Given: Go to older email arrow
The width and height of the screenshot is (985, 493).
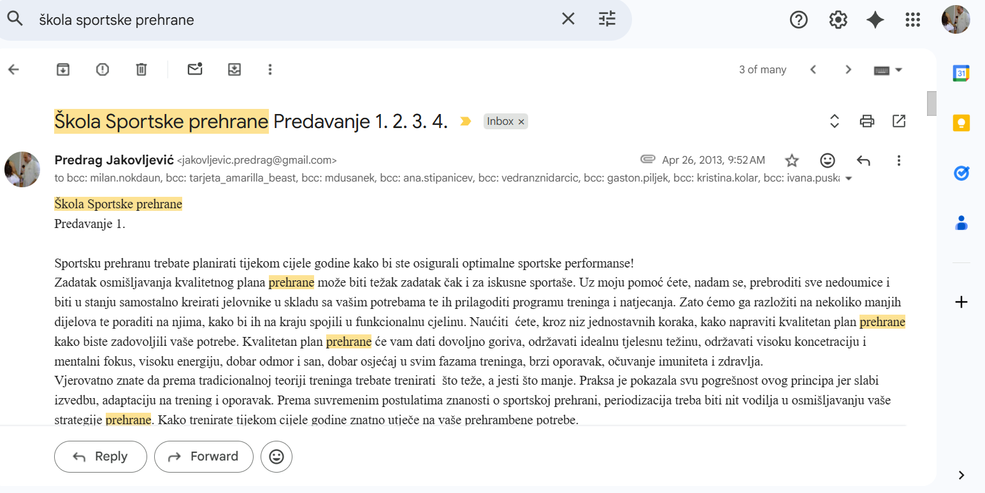Looking at the screenshot, I should coord(848,69).
